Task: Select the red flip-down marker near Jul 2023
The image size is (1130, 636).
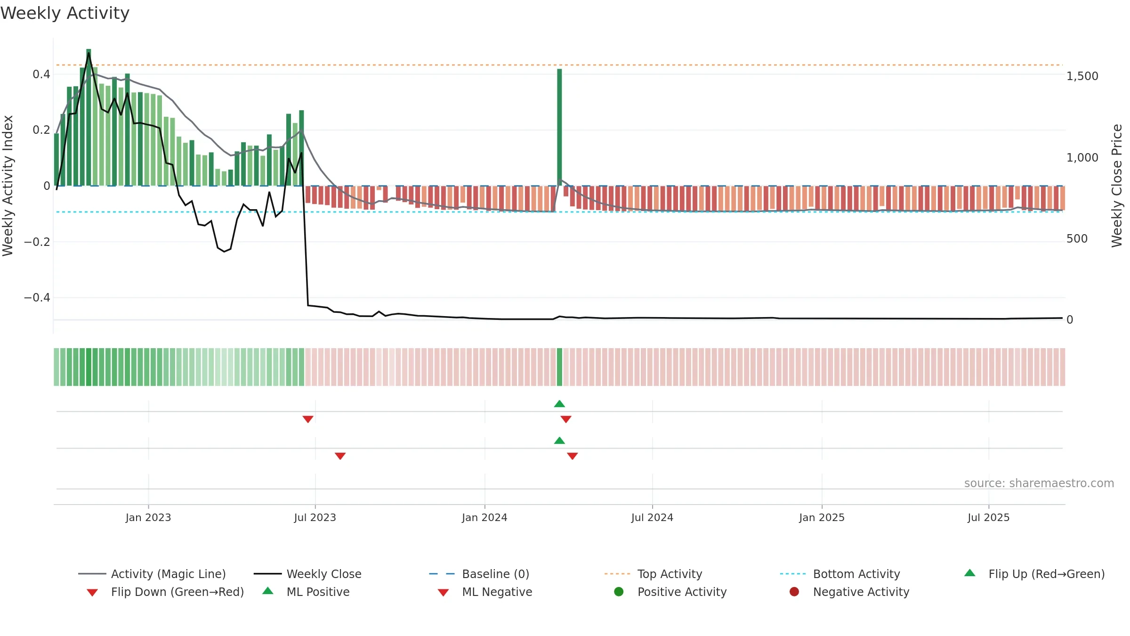Action: point(308,419)
